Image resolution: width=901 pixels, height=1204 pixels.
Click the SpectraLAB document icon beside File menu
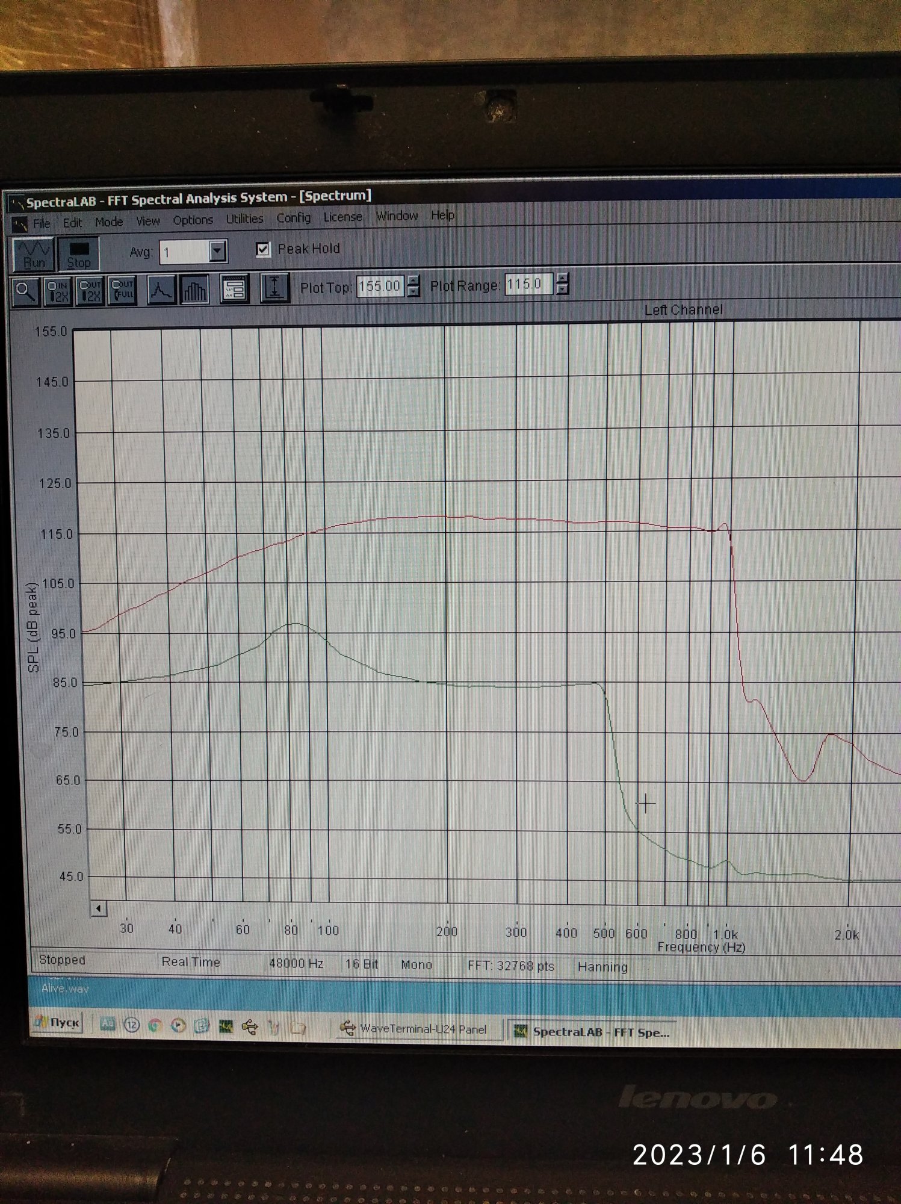pyautogui.click(x=20, y=224)
